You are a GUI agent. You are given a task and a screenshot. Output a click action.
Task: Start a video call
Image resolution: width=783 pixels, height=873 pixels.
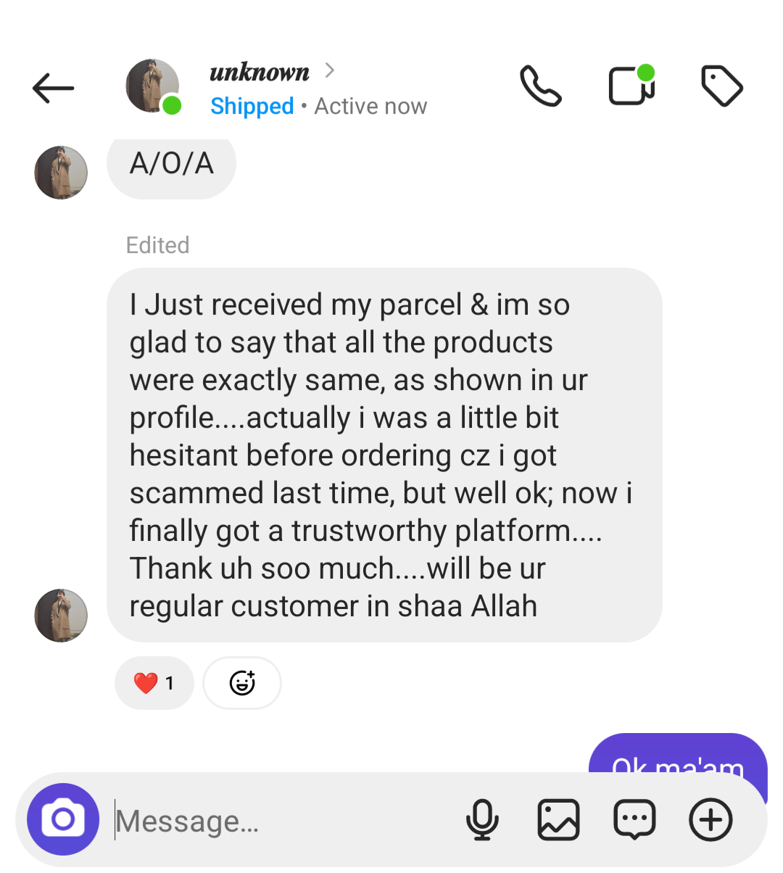(631, 85)
